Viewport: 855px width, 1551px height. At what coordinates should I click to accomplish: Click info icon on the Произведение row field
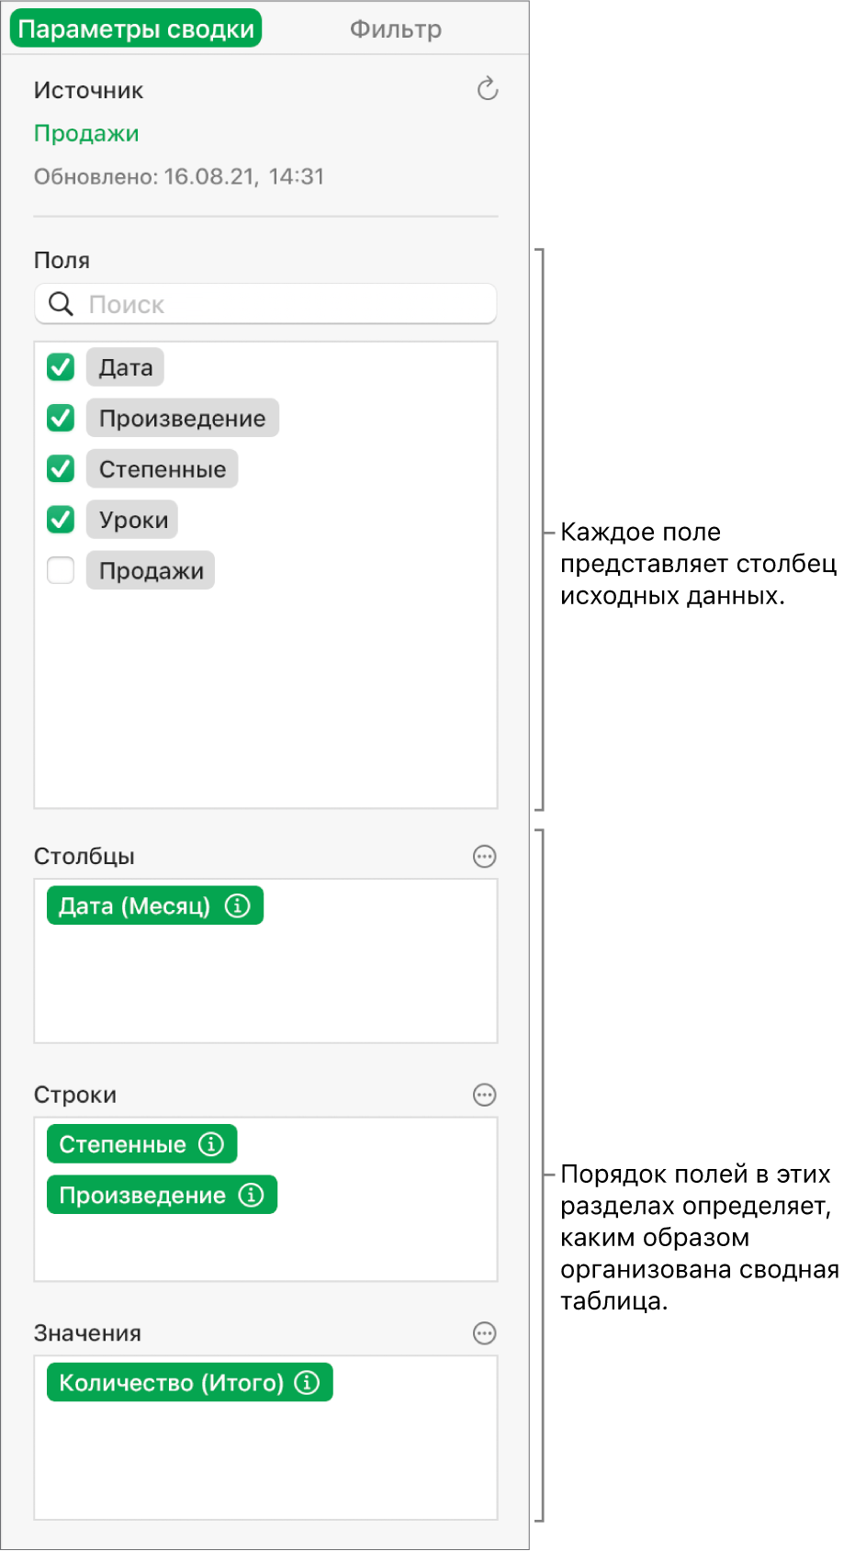[x=252, y=1195]
